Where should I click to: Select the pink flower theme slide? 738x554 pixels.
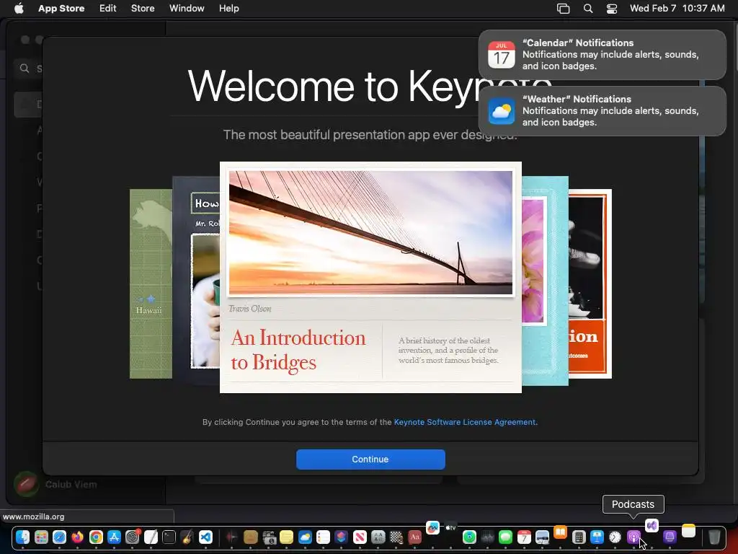pyautogui.click(x=545, y=281)
